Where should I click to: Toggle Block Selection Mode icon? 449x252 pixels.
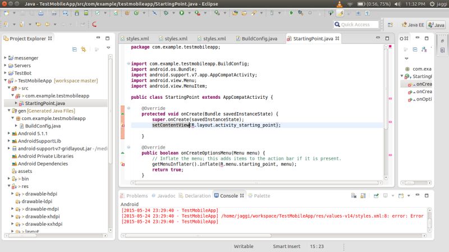[x=358, y=13]
